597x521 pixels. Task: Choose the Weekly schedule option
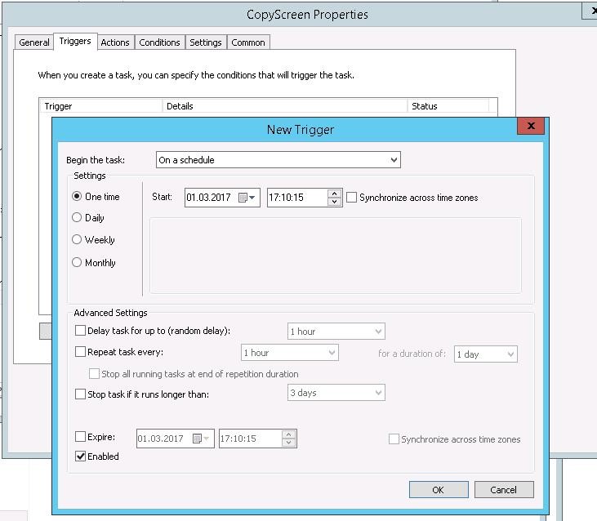(78, 240)
